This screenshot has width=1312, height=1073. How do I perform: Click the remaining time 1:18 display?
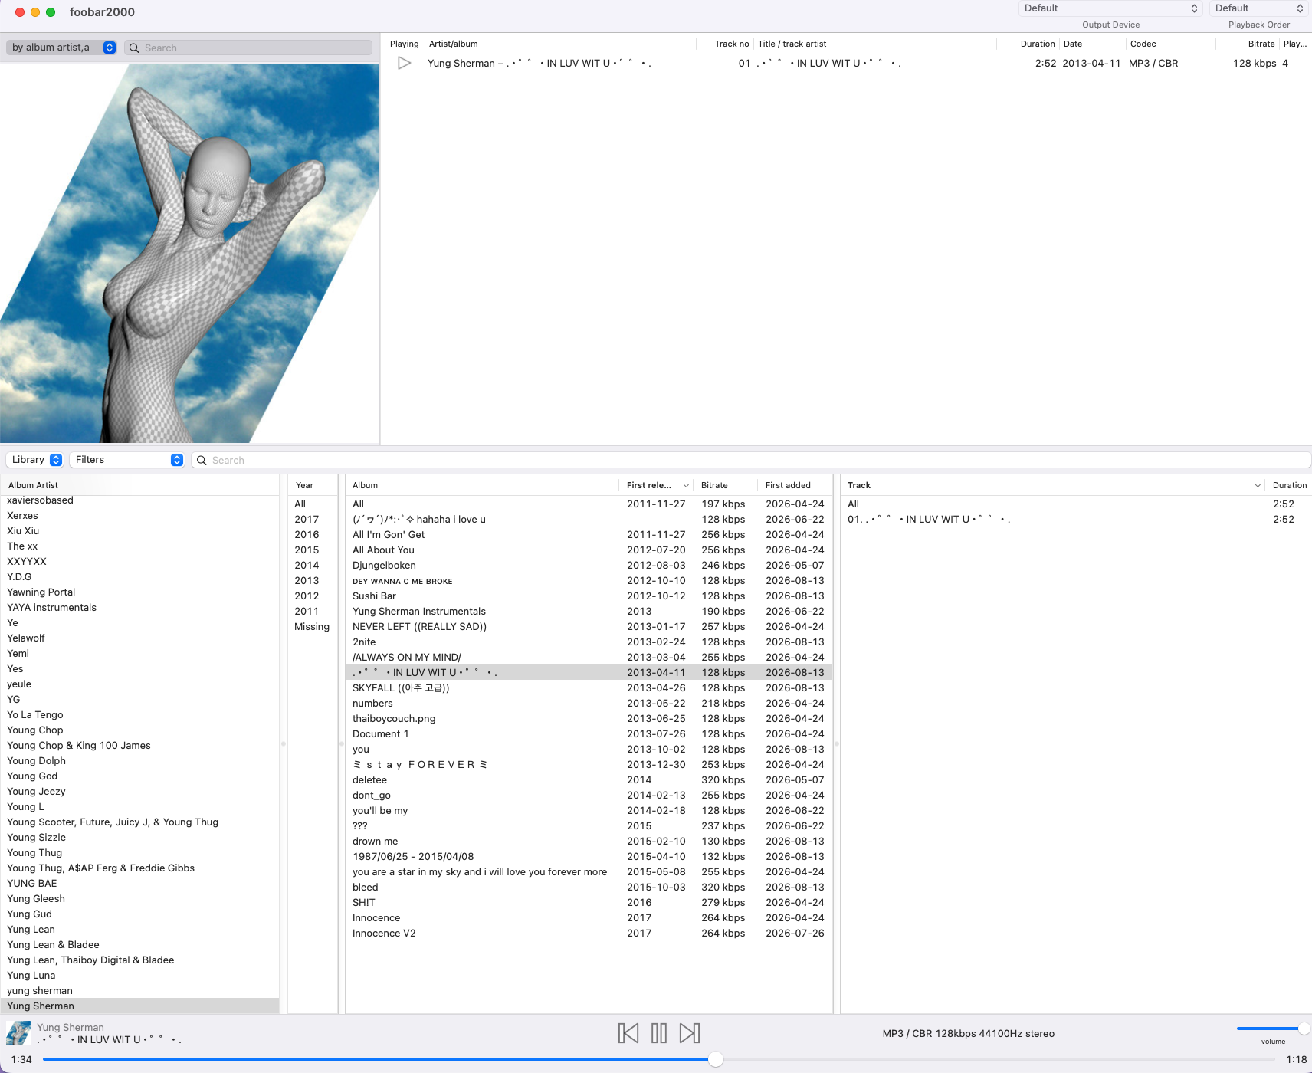click(x=1297, y=1059)
